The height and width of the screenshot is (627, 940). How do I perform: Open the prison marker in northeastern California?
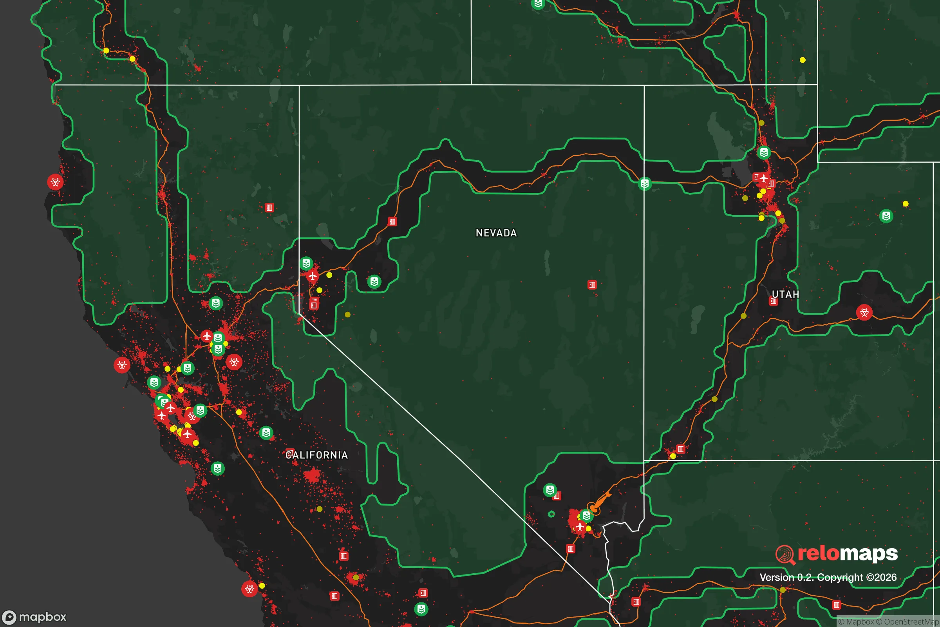point(269,208)
